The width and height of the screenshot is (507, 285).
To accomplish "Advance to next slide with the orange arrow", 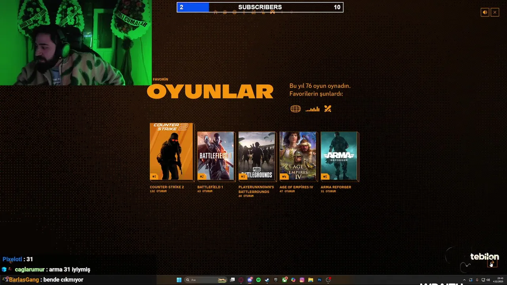I will click(x=492, y=263).
